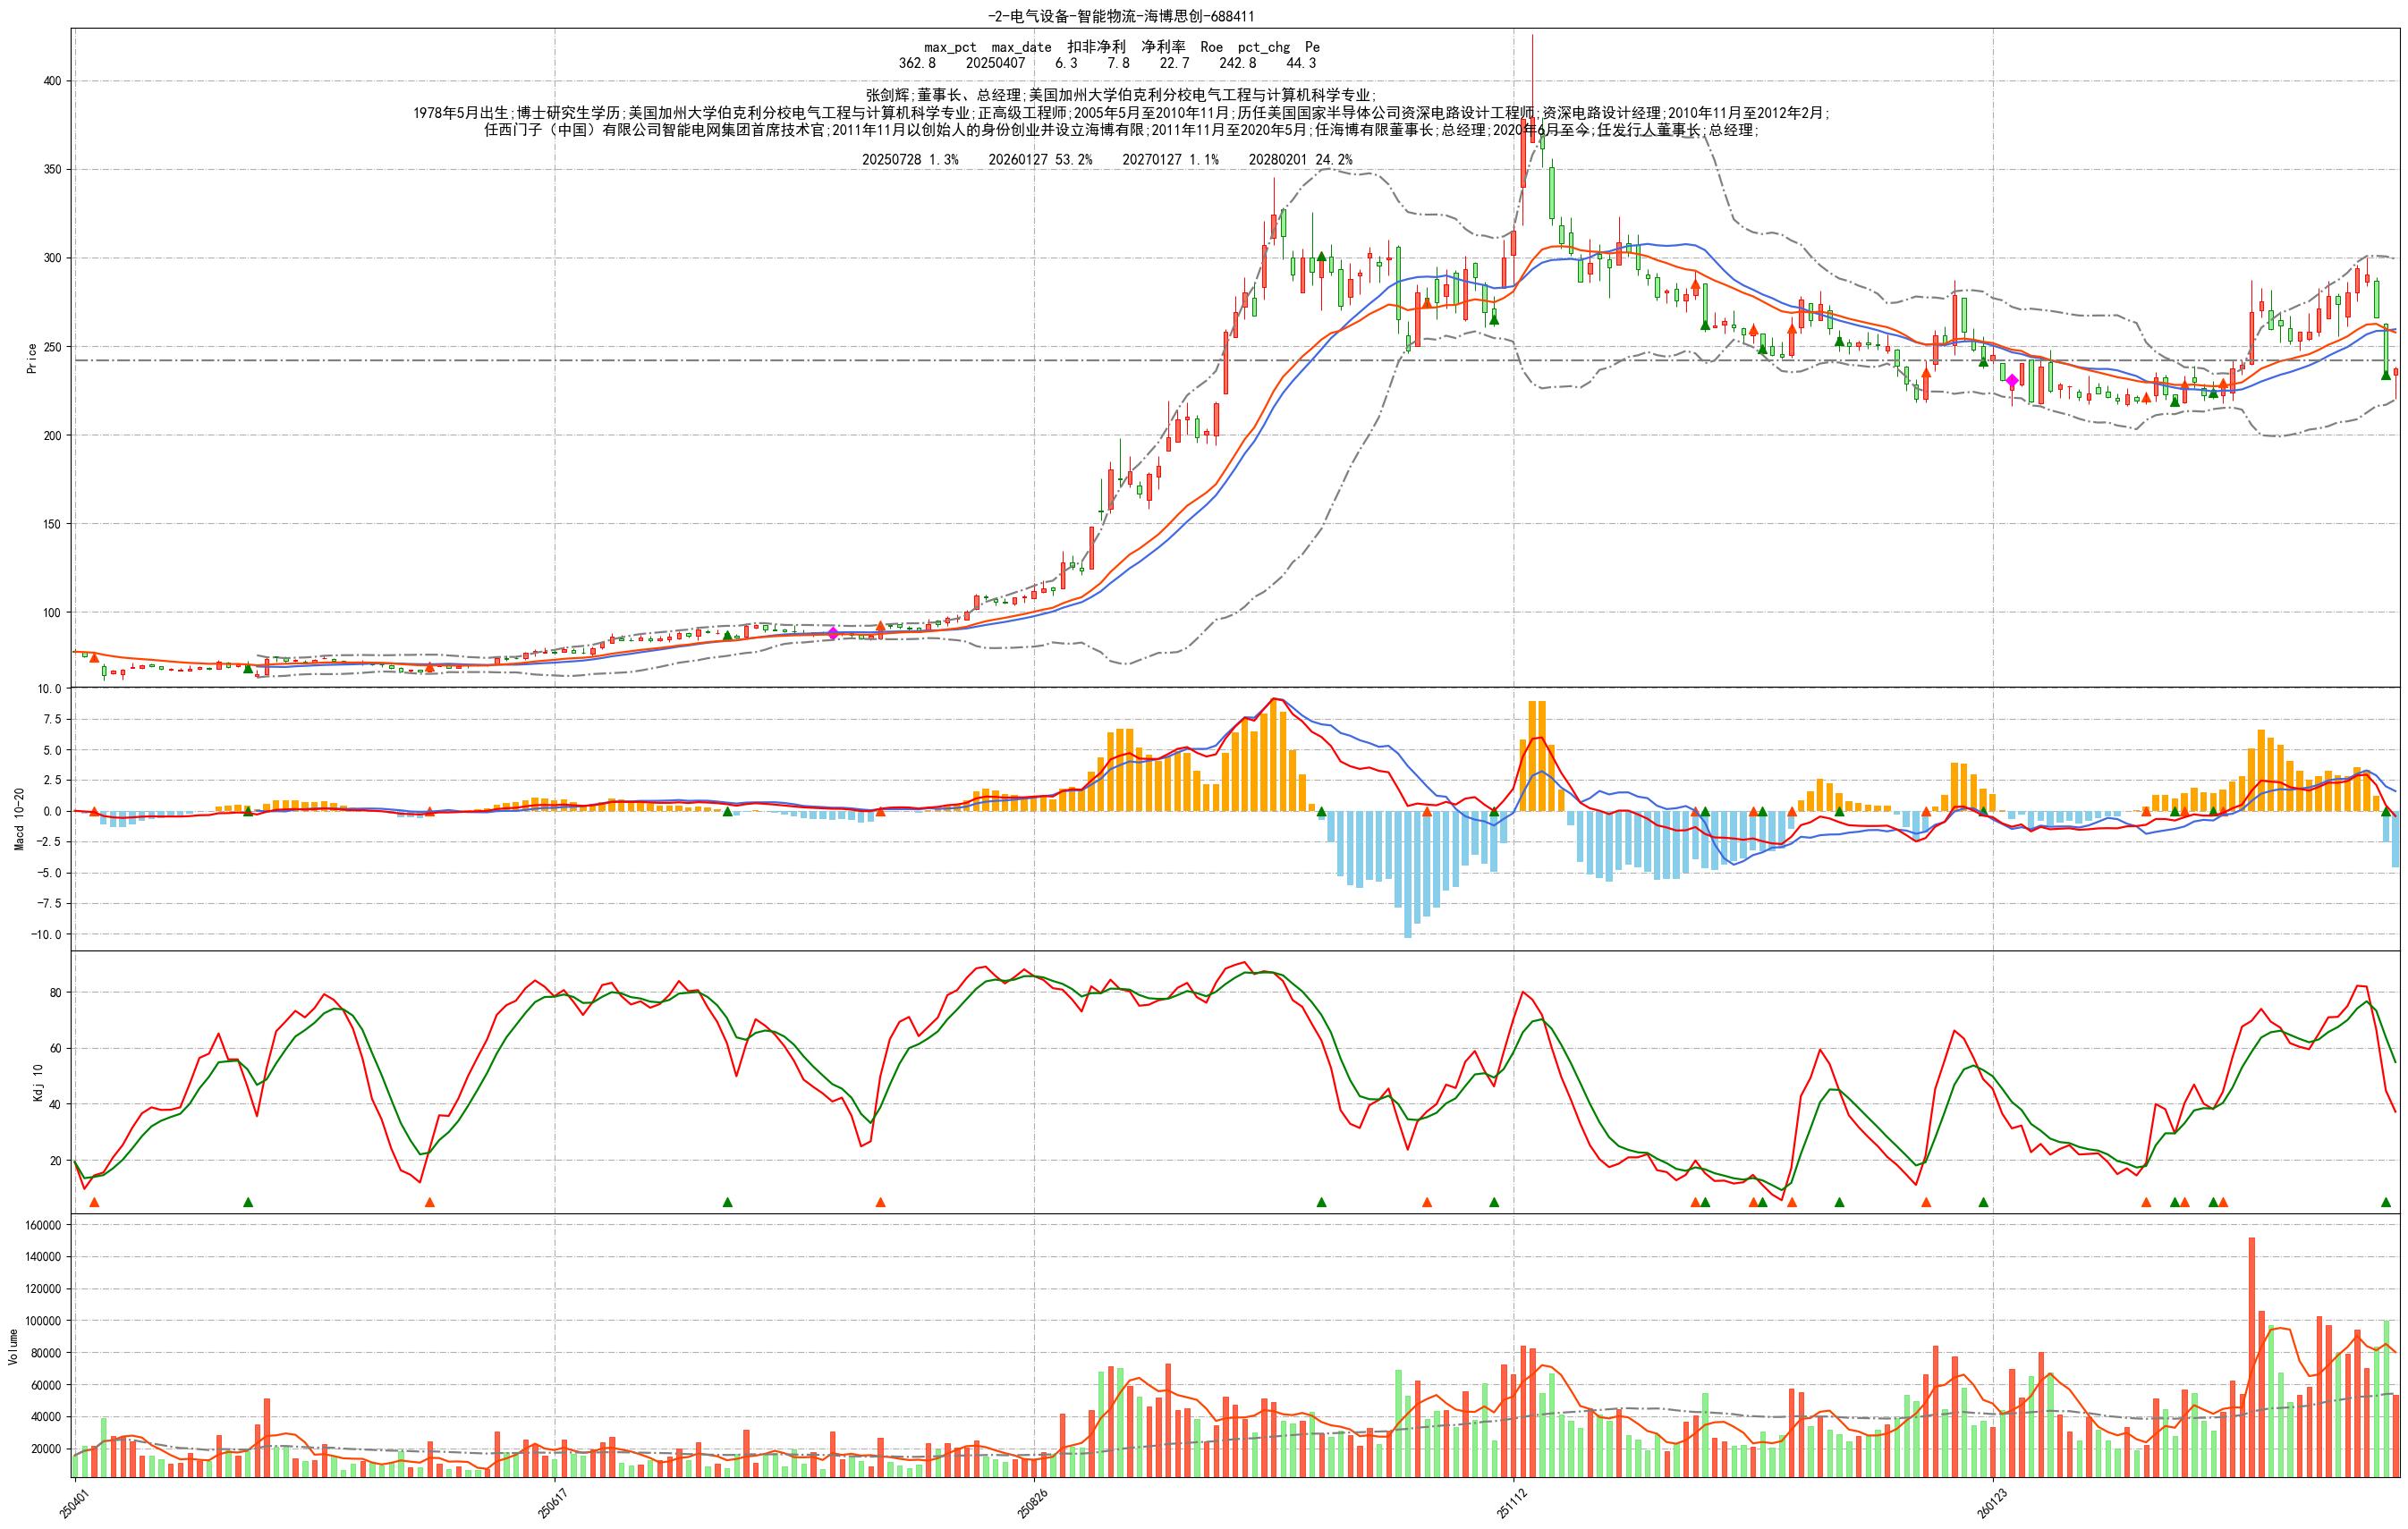The width and height of the screenshot is (2408, 1529).
Task: Click the 250617 date tick label
Action: tap(551, 1501)
